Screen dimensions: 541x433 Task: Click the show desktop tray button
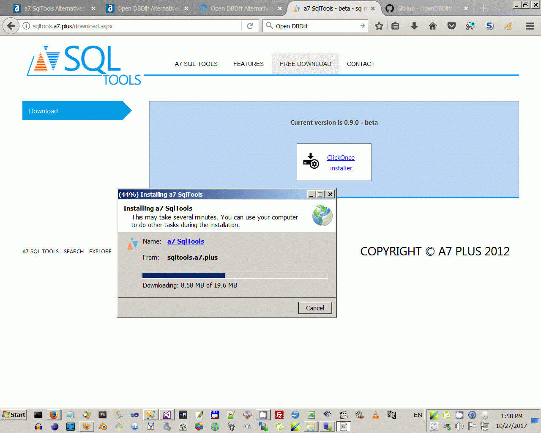535,421
